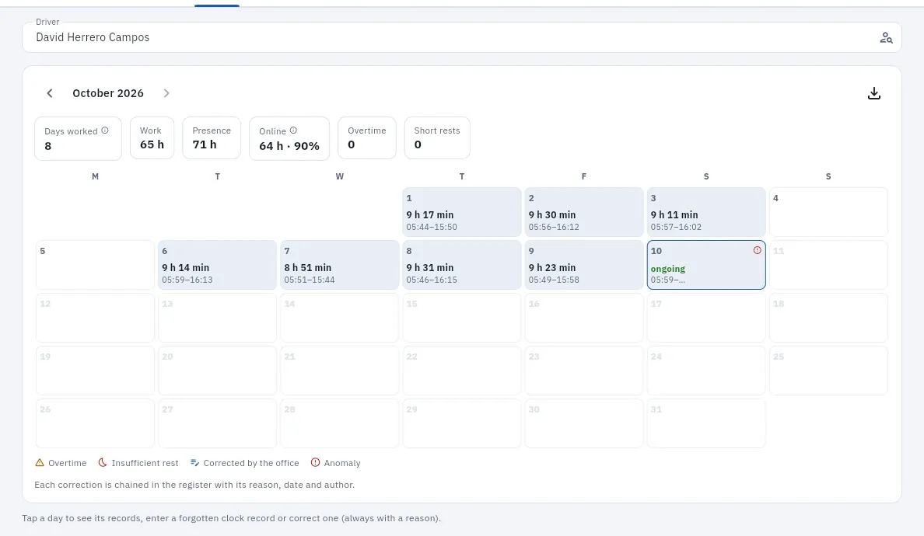Click the Days worked summary card
924x536 pixels.
coord(79,138)
